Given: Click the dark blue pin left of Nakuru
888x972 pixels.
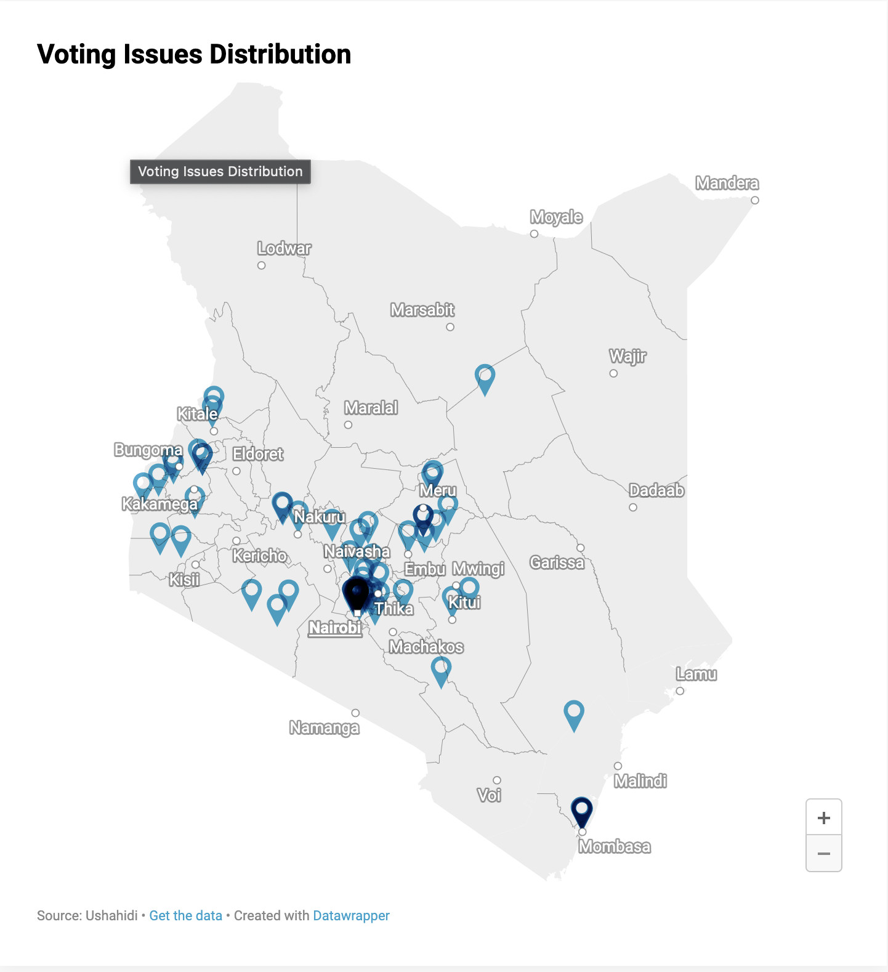Looking at the screenshot, I should pyautogui.click(x=282, y=508).
